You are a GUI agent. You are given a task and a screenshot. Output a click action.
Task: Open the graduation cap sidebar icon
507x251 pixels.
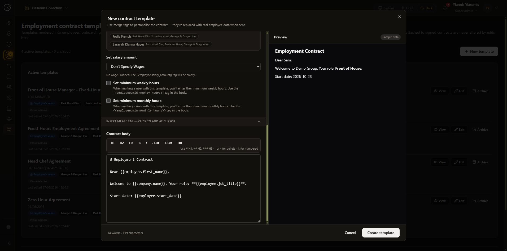click(9, 119)
